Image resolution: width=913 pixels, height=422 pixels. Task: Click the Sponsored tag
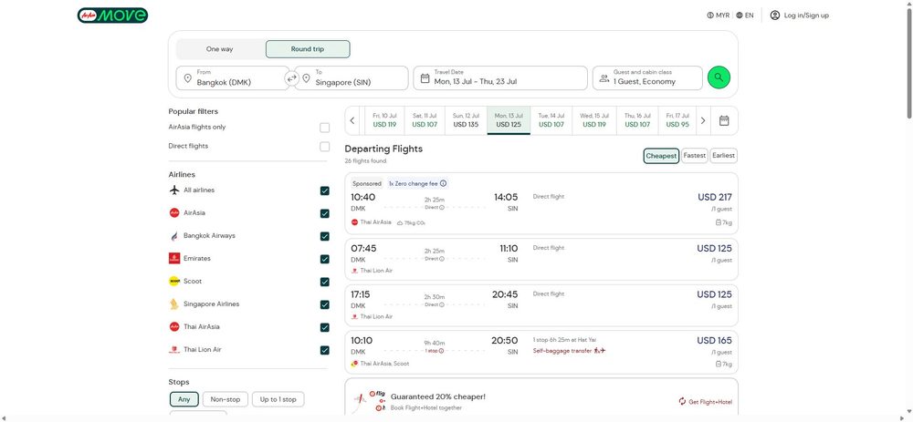tap(367, 184)
